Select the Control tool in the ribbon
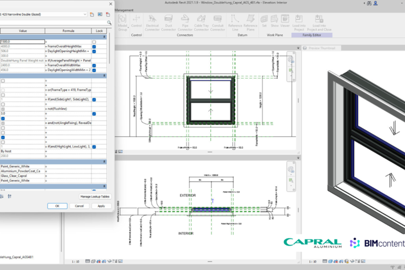Screen dimensions: 405x270 136,21
